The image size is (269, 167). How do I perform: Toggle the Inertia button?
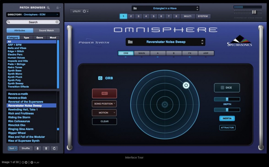coord(227,119)
